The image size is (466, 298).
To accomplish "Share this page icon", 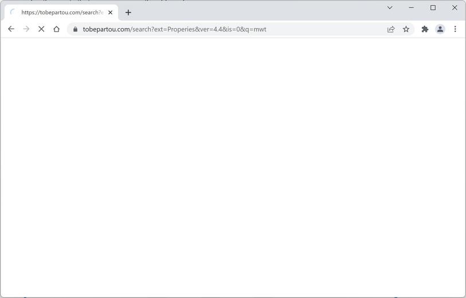I will pyautogui.click(x=391, y=29).
